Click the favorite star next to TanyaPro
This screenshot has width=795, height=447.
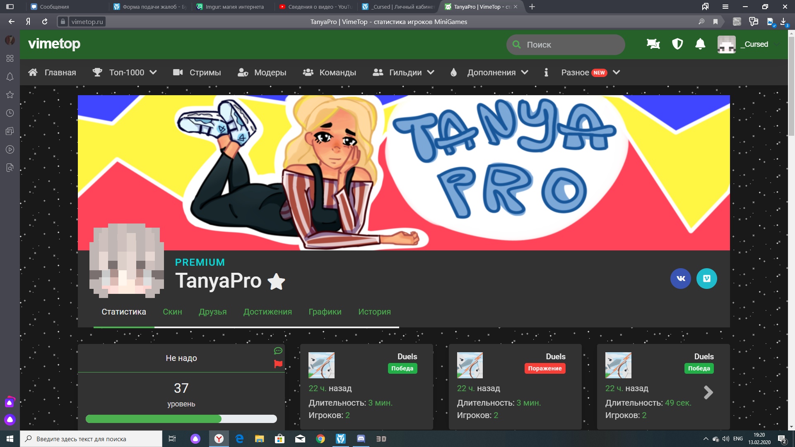(276, 282)
